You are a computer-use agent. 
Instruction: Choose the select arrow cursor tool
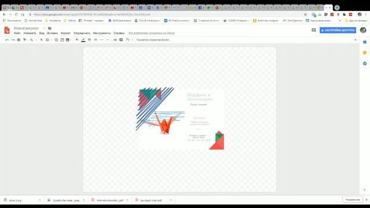(42, 40)
